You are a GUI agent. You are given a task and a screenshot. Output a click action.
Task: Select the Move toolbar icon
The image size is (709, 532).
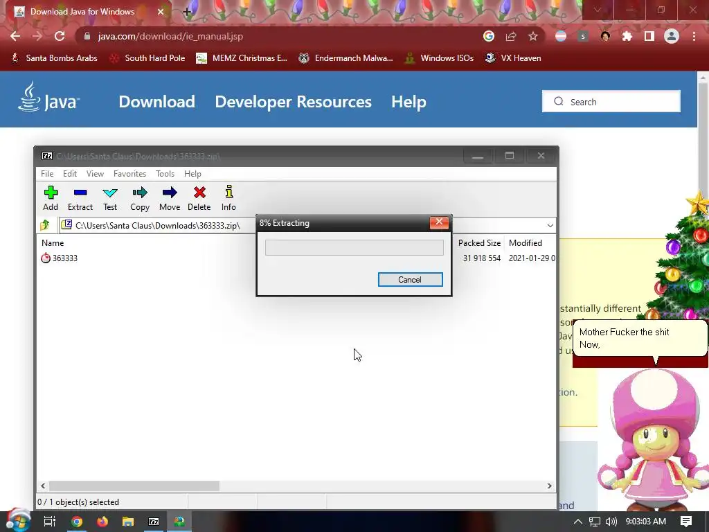click(x=170, y=198)
